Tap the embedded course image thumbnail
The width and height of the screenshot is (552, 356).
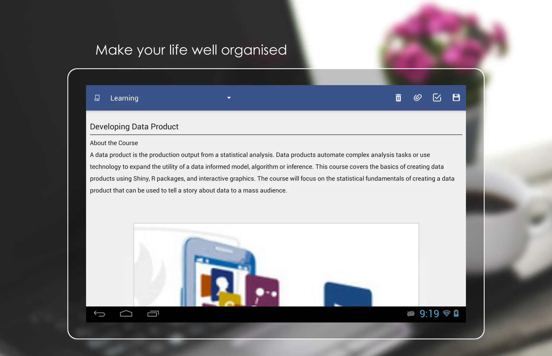(x=276, y=265)
